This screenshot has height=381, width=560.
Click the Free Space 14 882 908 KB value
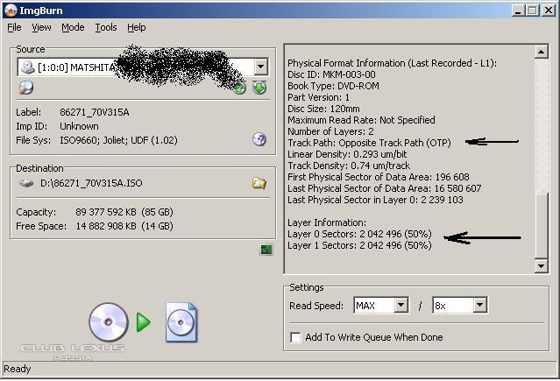[124, 226]
